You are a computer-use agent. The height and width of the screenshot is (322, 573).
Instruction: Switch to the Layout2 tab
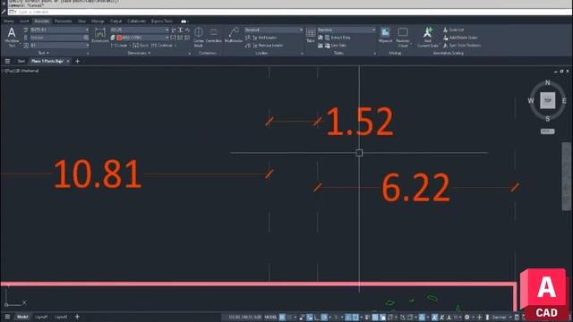tap(61, 317)
